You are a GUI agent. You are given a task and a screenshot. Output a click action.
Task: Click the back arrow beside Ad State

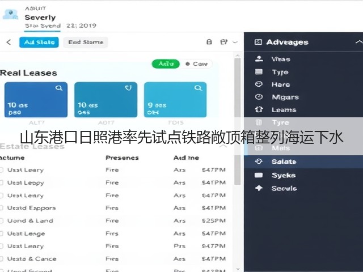point(9,42)
